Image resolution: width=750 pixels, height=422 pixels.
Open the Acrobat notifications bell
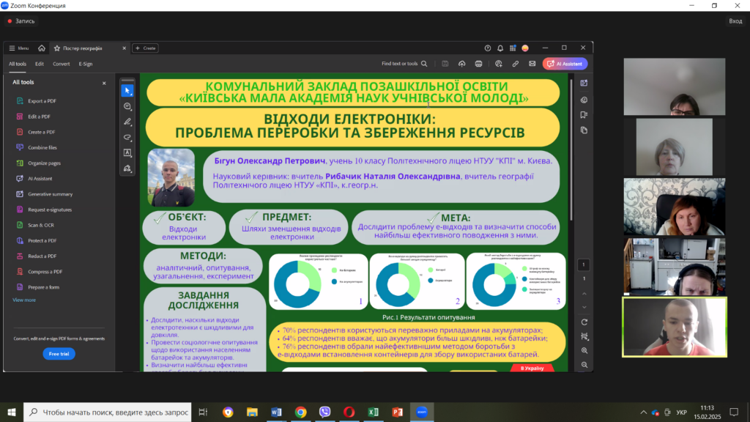(x=500, y=48)
